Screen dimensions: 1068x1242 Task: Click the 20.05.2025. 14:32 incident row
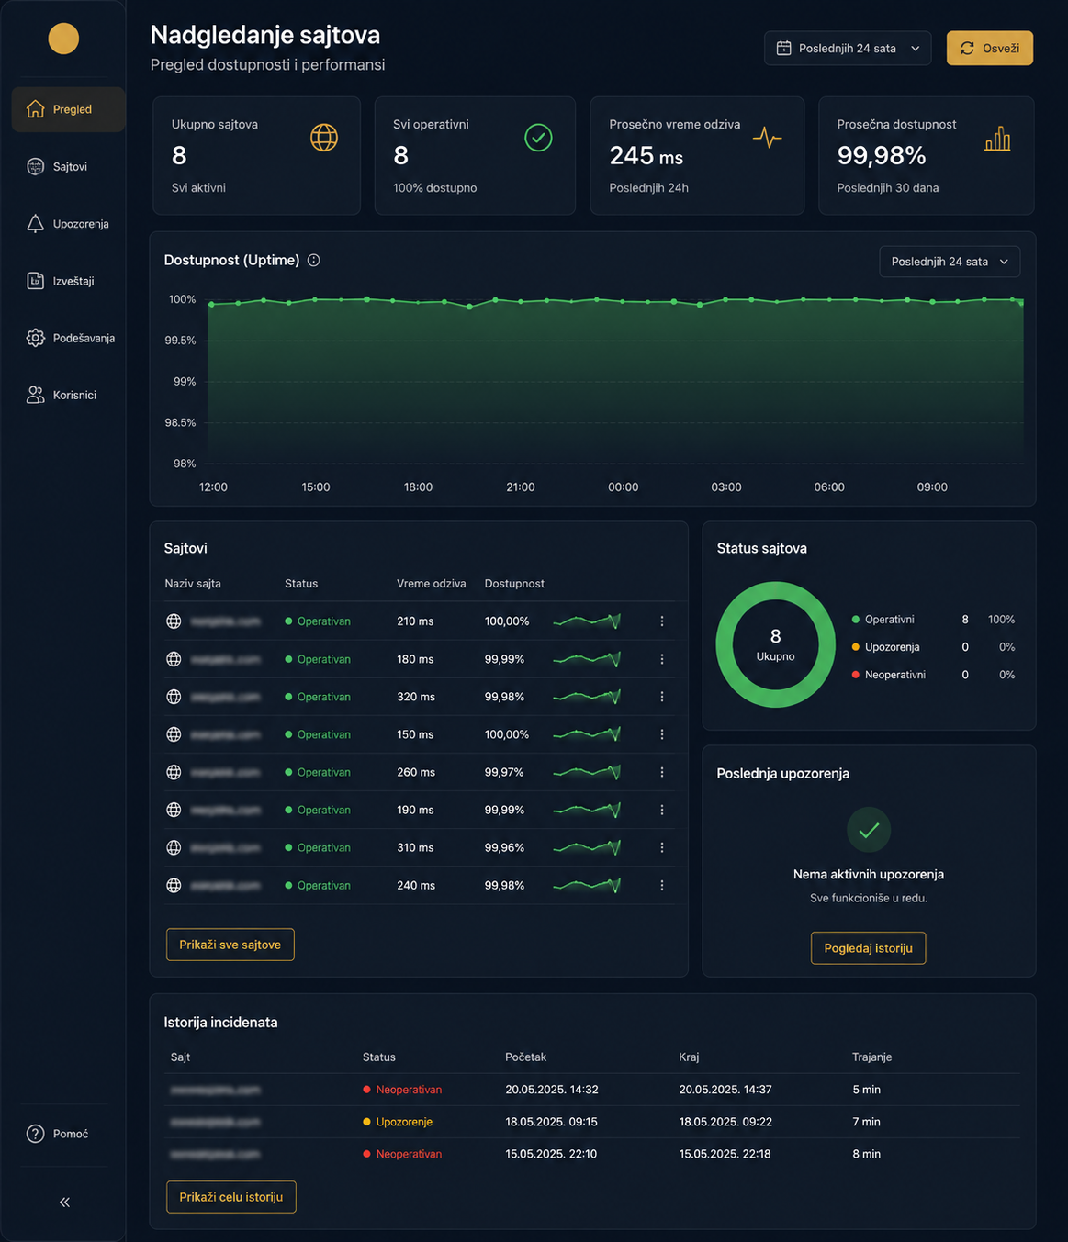point(592,1090)
